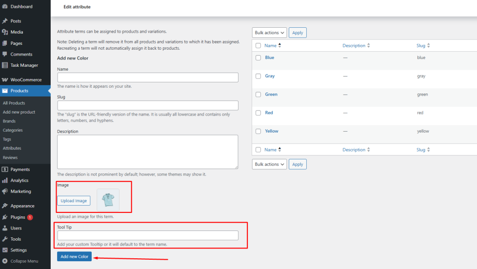Click the Plugins plug icon

click(x=5, y=217)
